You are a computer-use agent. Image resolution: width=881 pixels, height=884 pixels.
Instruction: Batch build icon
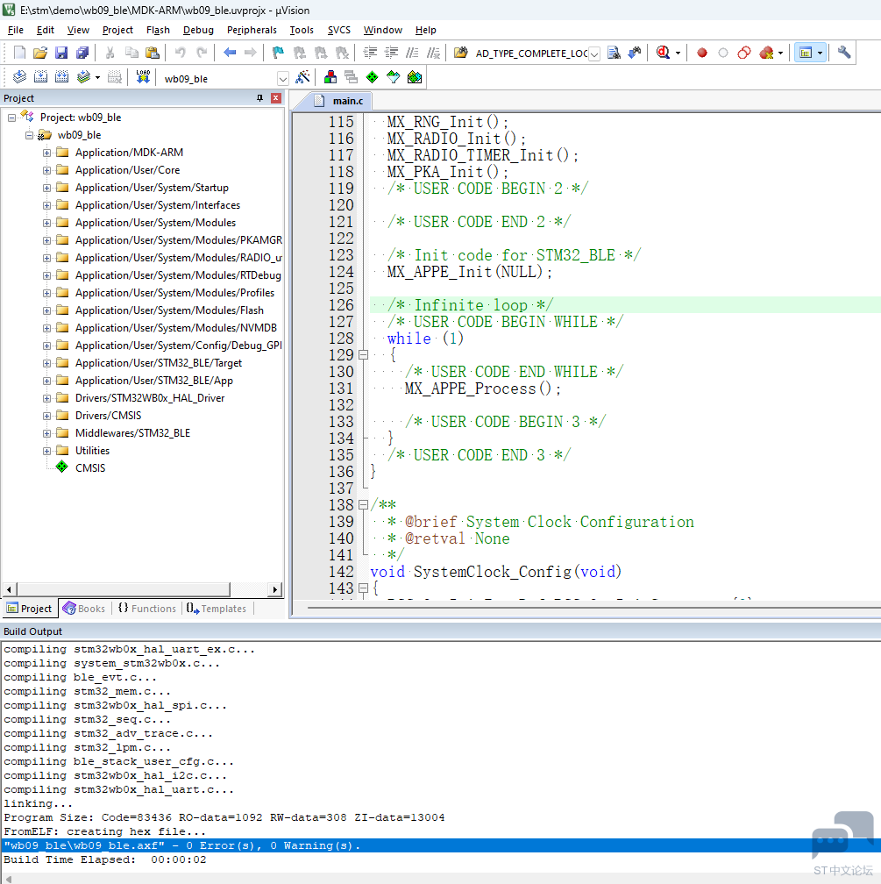pos(83,77)
